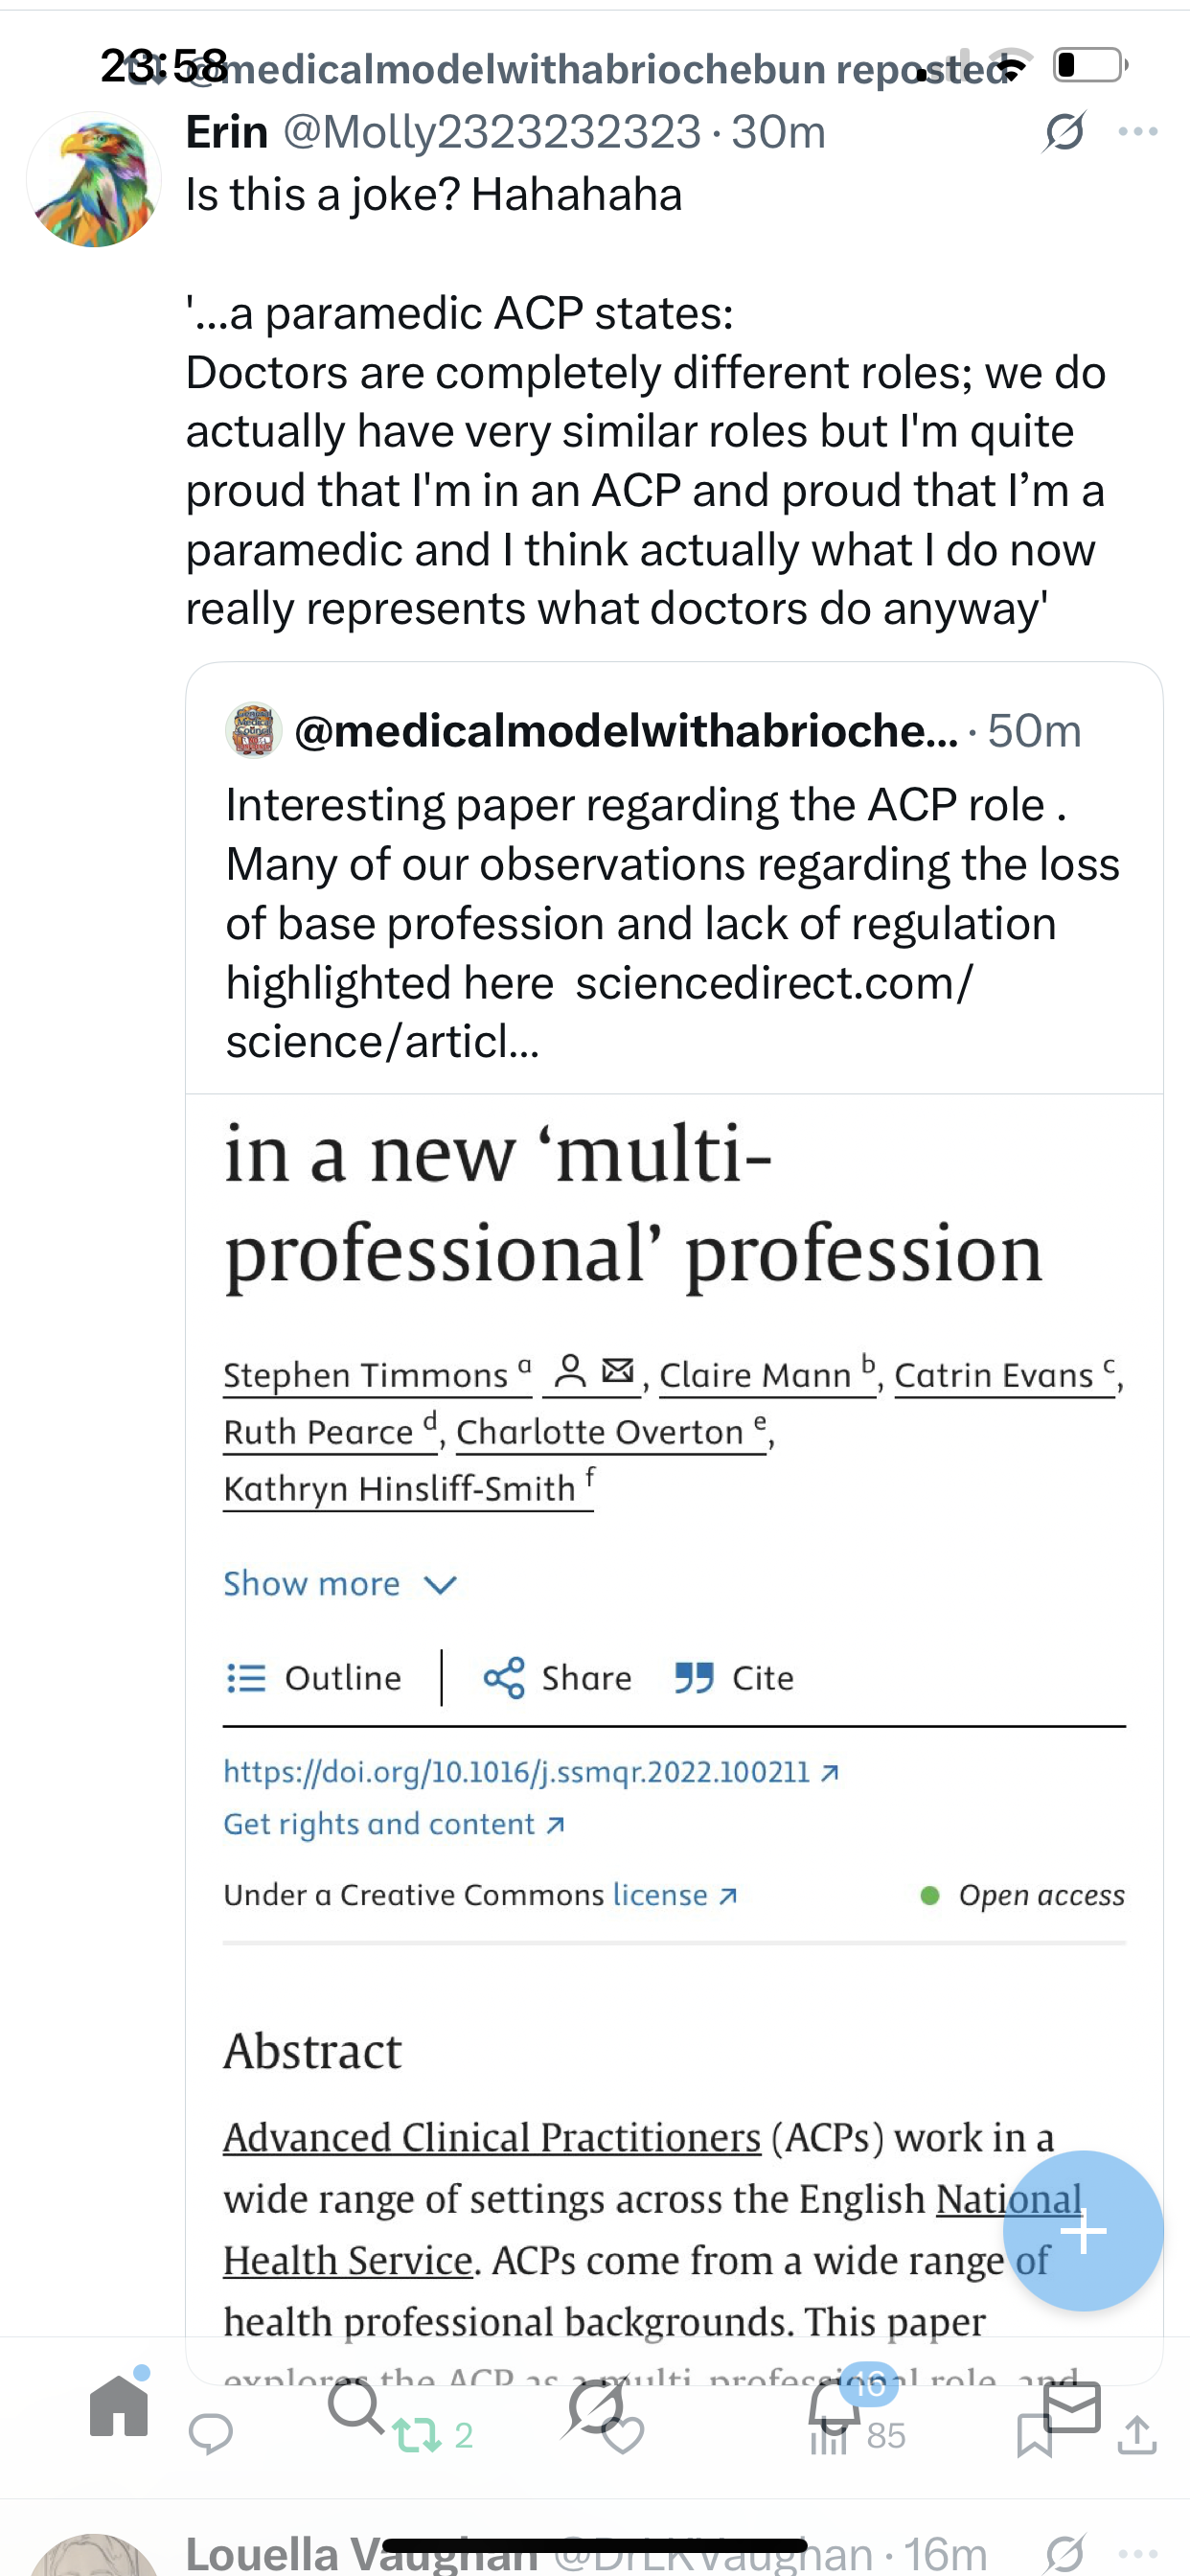Viewport: 1190px width, 2576px height.
Task: Open the article Outline menu
Action: [314, 1678]
